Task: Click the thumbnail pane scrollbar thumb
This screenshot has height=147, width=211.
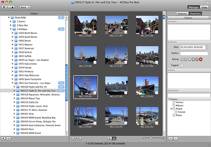Action: [x=164, y=17]
